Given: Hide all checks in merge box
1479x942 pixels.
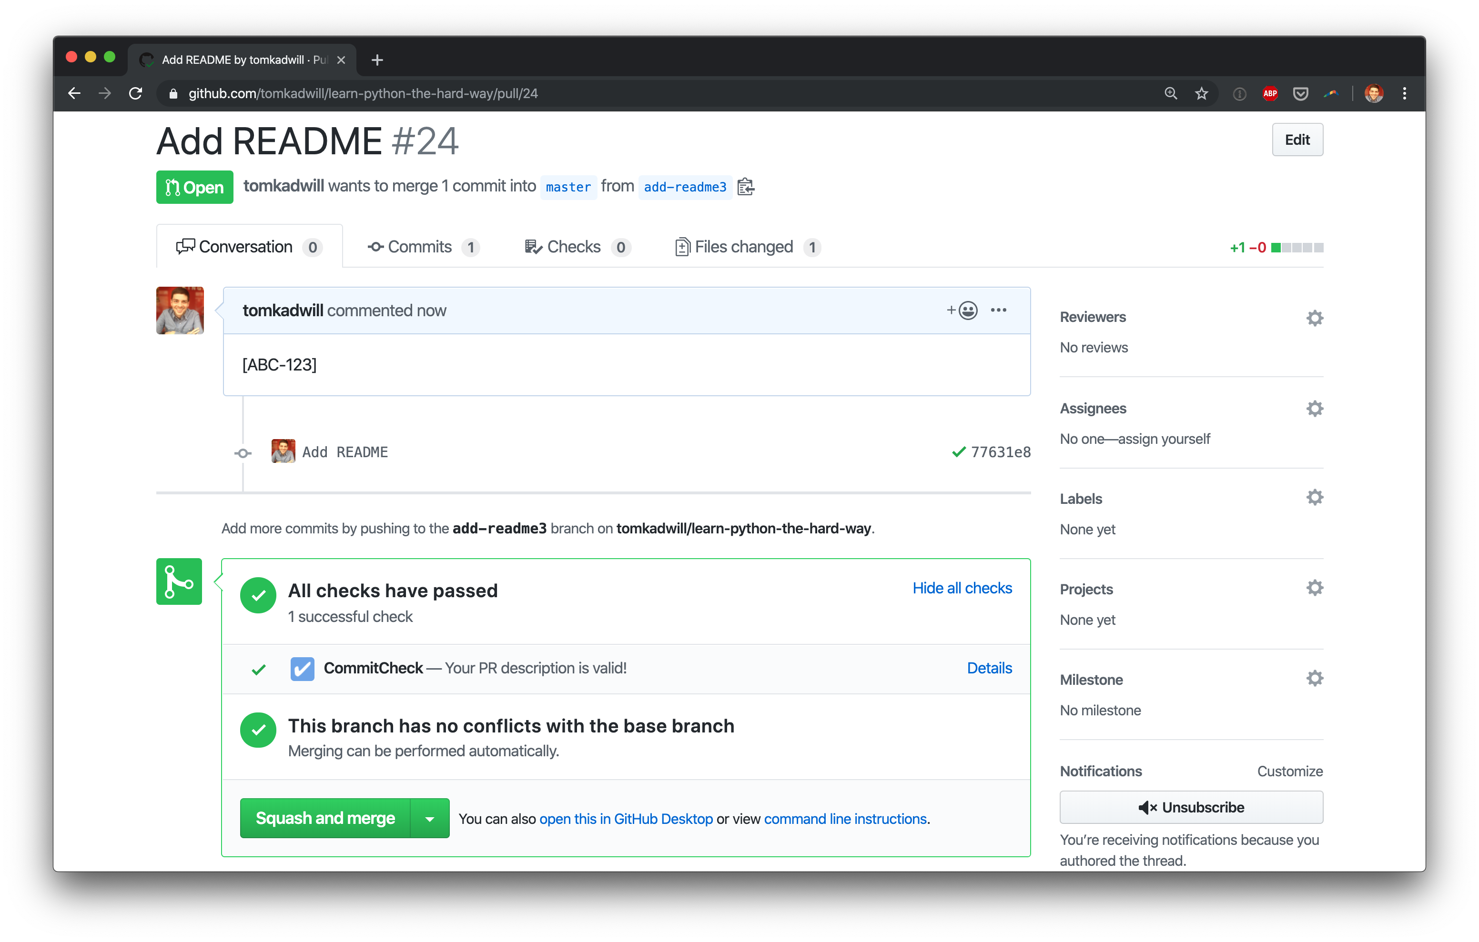Looking at the screenshot, I should click(x=962, y=588).
